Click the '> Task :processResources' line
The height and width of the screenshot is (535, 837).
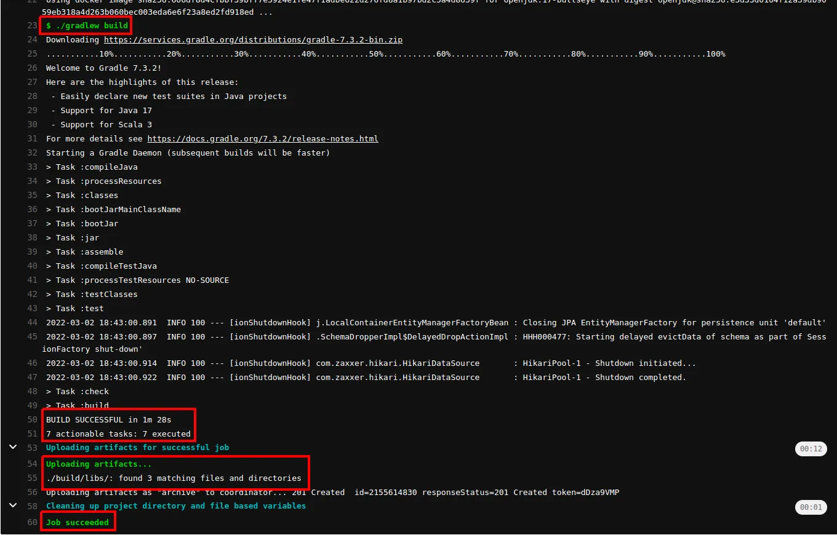click(104, 181)
